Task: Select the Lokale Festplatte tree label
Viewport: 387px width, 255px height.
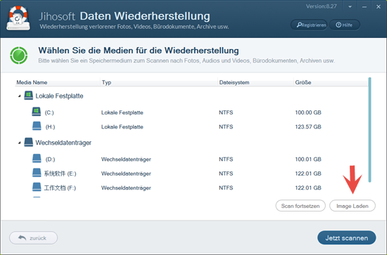Action: point(59,96)
